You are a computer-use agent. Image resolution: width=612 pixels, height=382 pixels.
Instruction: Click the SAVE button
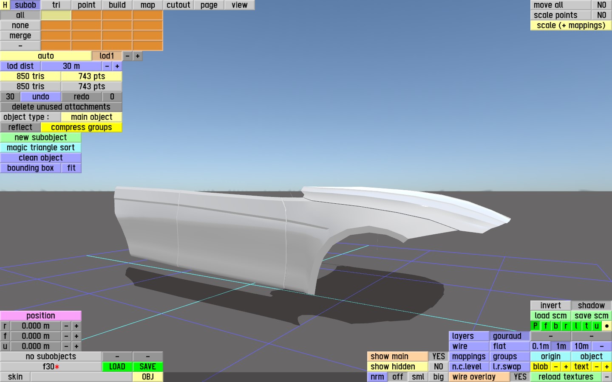click(x=147, y=367)
